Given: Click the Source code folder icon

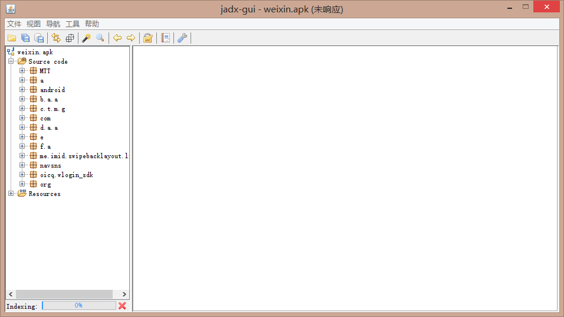Looking at the screenshot, I should (x=22, y=61).
